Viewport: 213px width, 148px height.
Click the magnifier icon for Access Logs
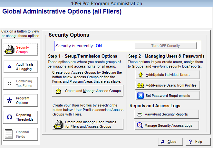pos(140,125)
